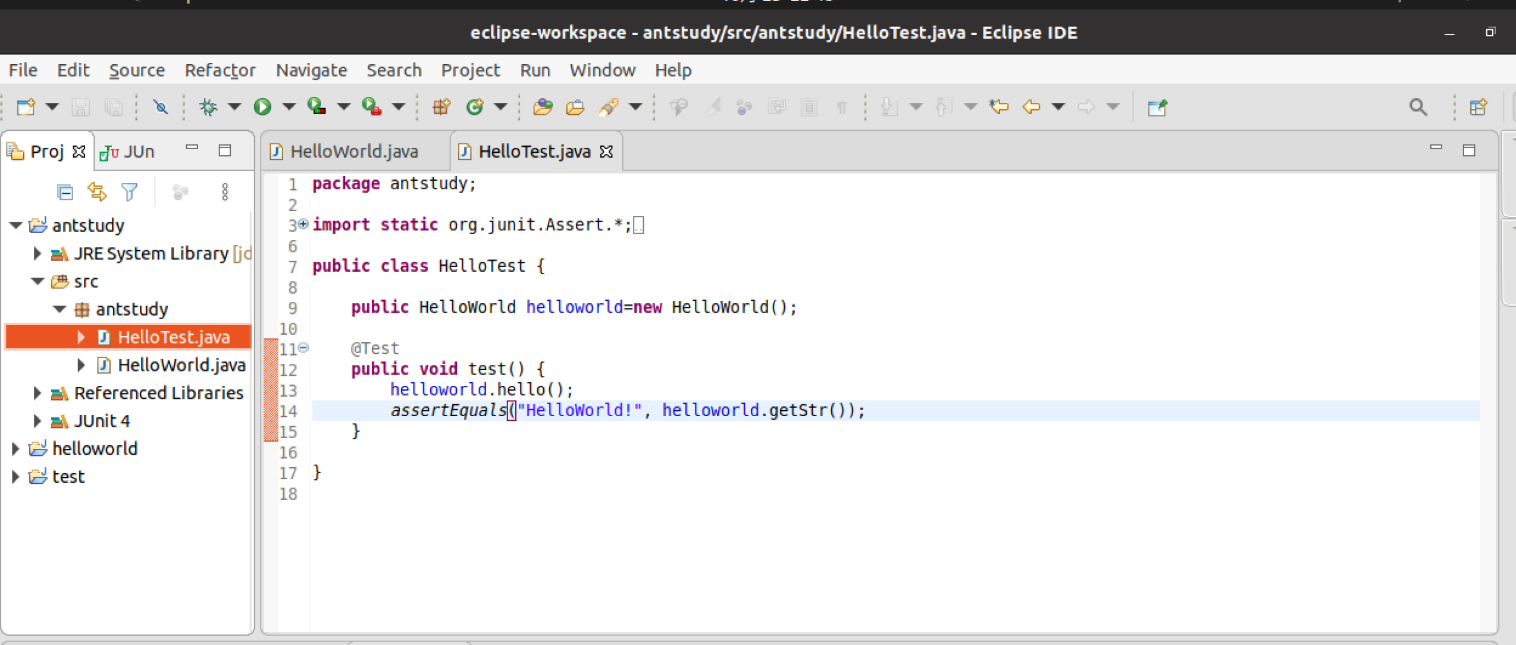This screenshot has width=1516, height=645.
Task: Click the New Java Class icon
Action: coord(475,107)
